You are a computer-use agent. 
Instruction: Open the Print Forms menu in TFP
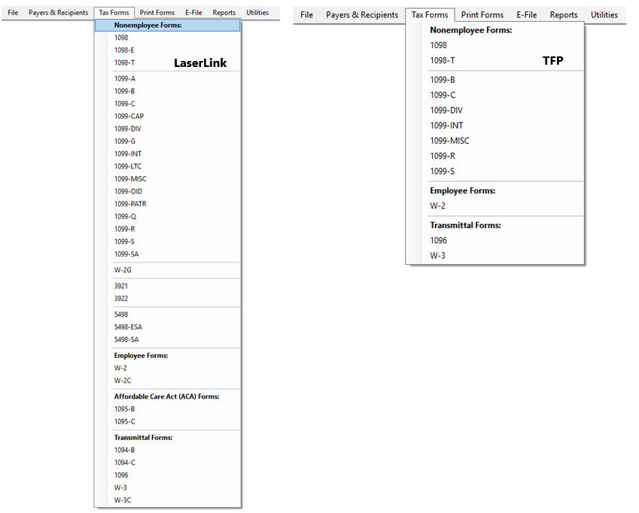pos(482,14)
